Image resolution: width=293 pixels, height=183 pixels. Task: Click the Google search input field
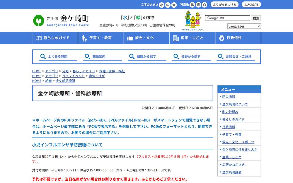point(227,18)
